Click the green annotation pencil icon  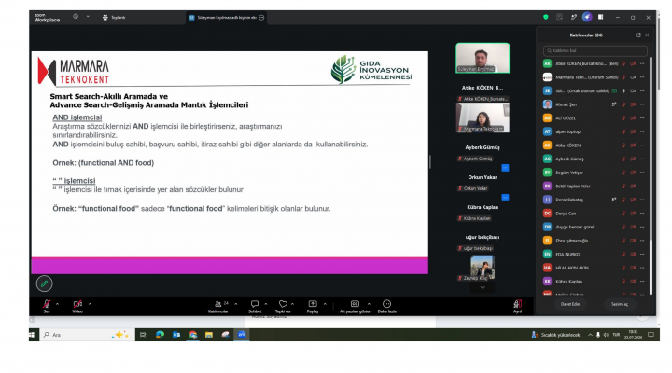click(x=44, y=283)
